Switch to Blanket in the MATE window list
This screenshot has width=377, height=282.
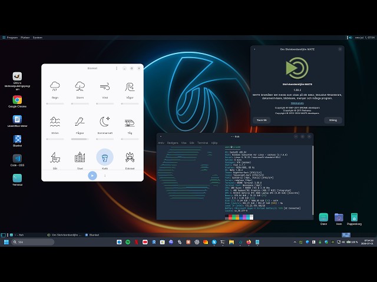[92, 235]
